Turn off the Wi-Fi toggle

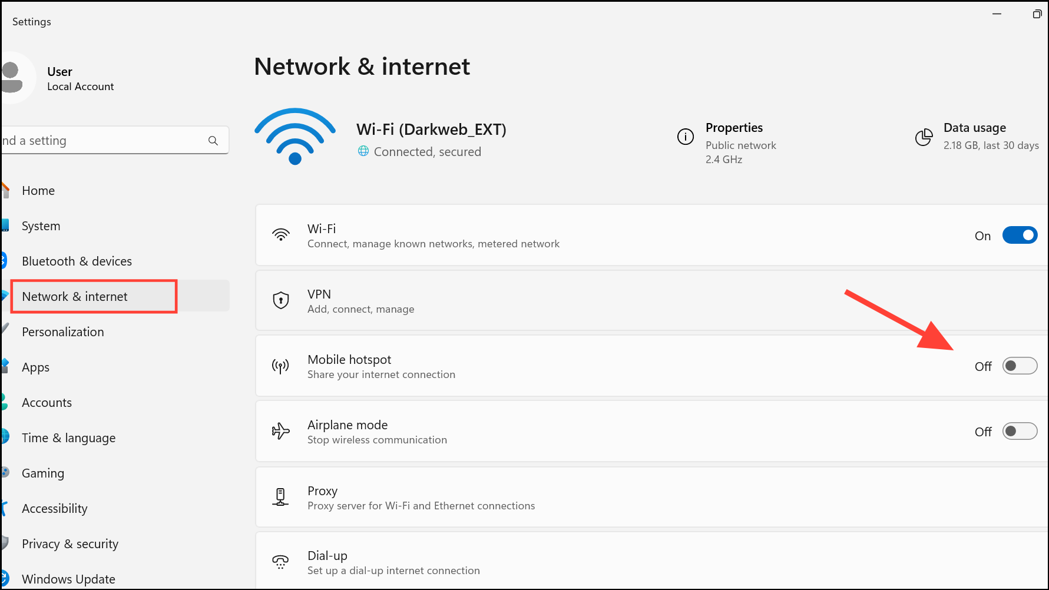[1020, 236]
